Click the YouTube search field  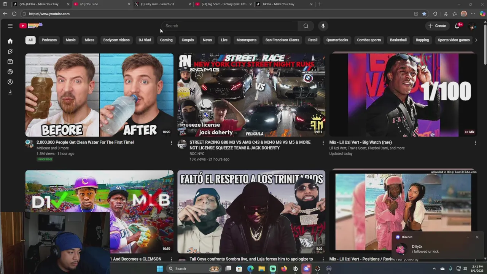pyautogui.click(x=229, y=26)
